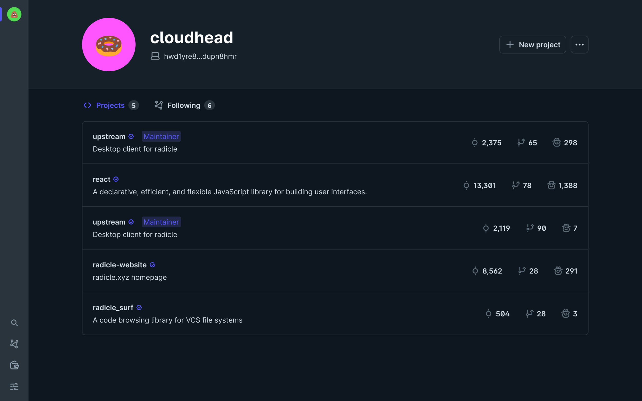Click the verified badge next to react
The width and height of the screenshot is (642, 401).
point(116,179)
